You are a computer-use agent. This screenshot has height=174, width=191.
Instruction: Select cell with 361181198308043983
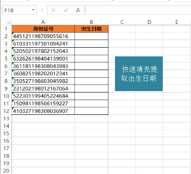pos(43,66)
